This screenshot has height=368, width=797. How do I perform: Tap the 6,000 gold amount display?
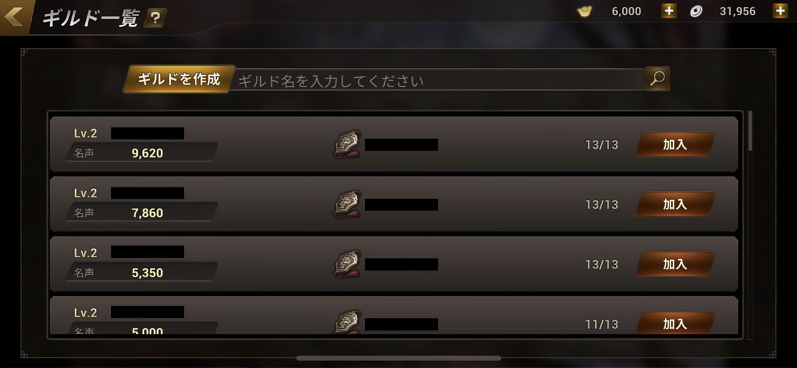626,11
